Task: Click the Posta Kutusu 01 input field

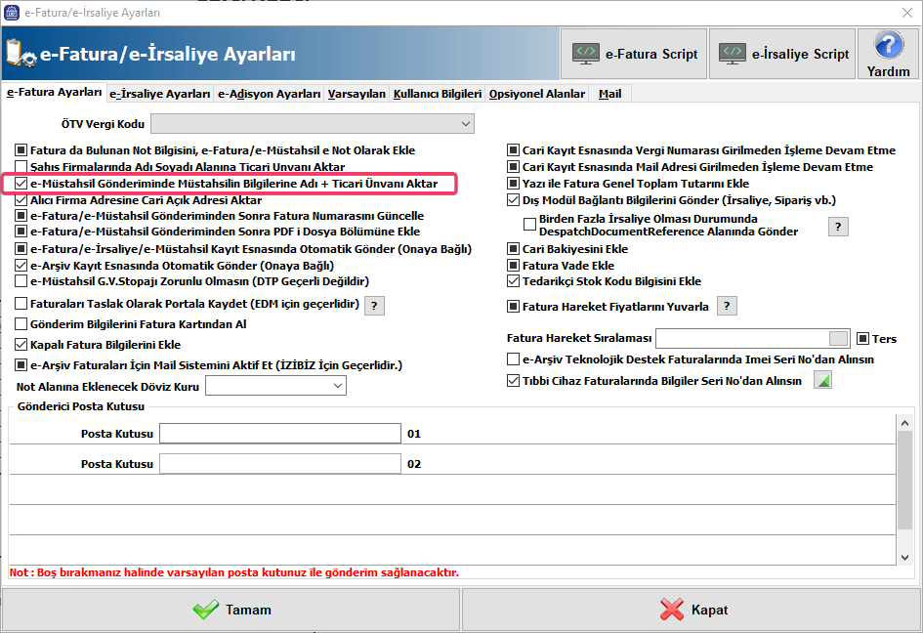Action: [x=280, y=434]
